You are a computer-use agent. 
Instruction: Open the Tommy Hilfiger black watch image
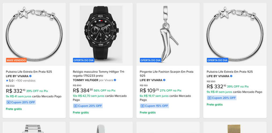(101, 34)
